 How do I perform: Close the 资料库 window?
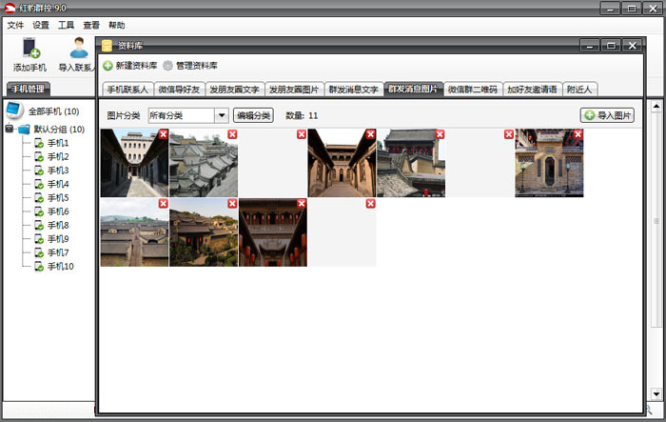pos(632,45)
